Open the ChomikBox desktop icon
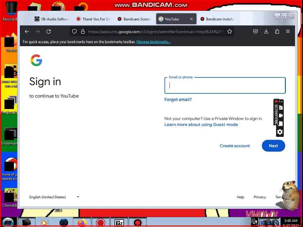Image resolution: width=303 pixels, height=227 pixels. 10,198
